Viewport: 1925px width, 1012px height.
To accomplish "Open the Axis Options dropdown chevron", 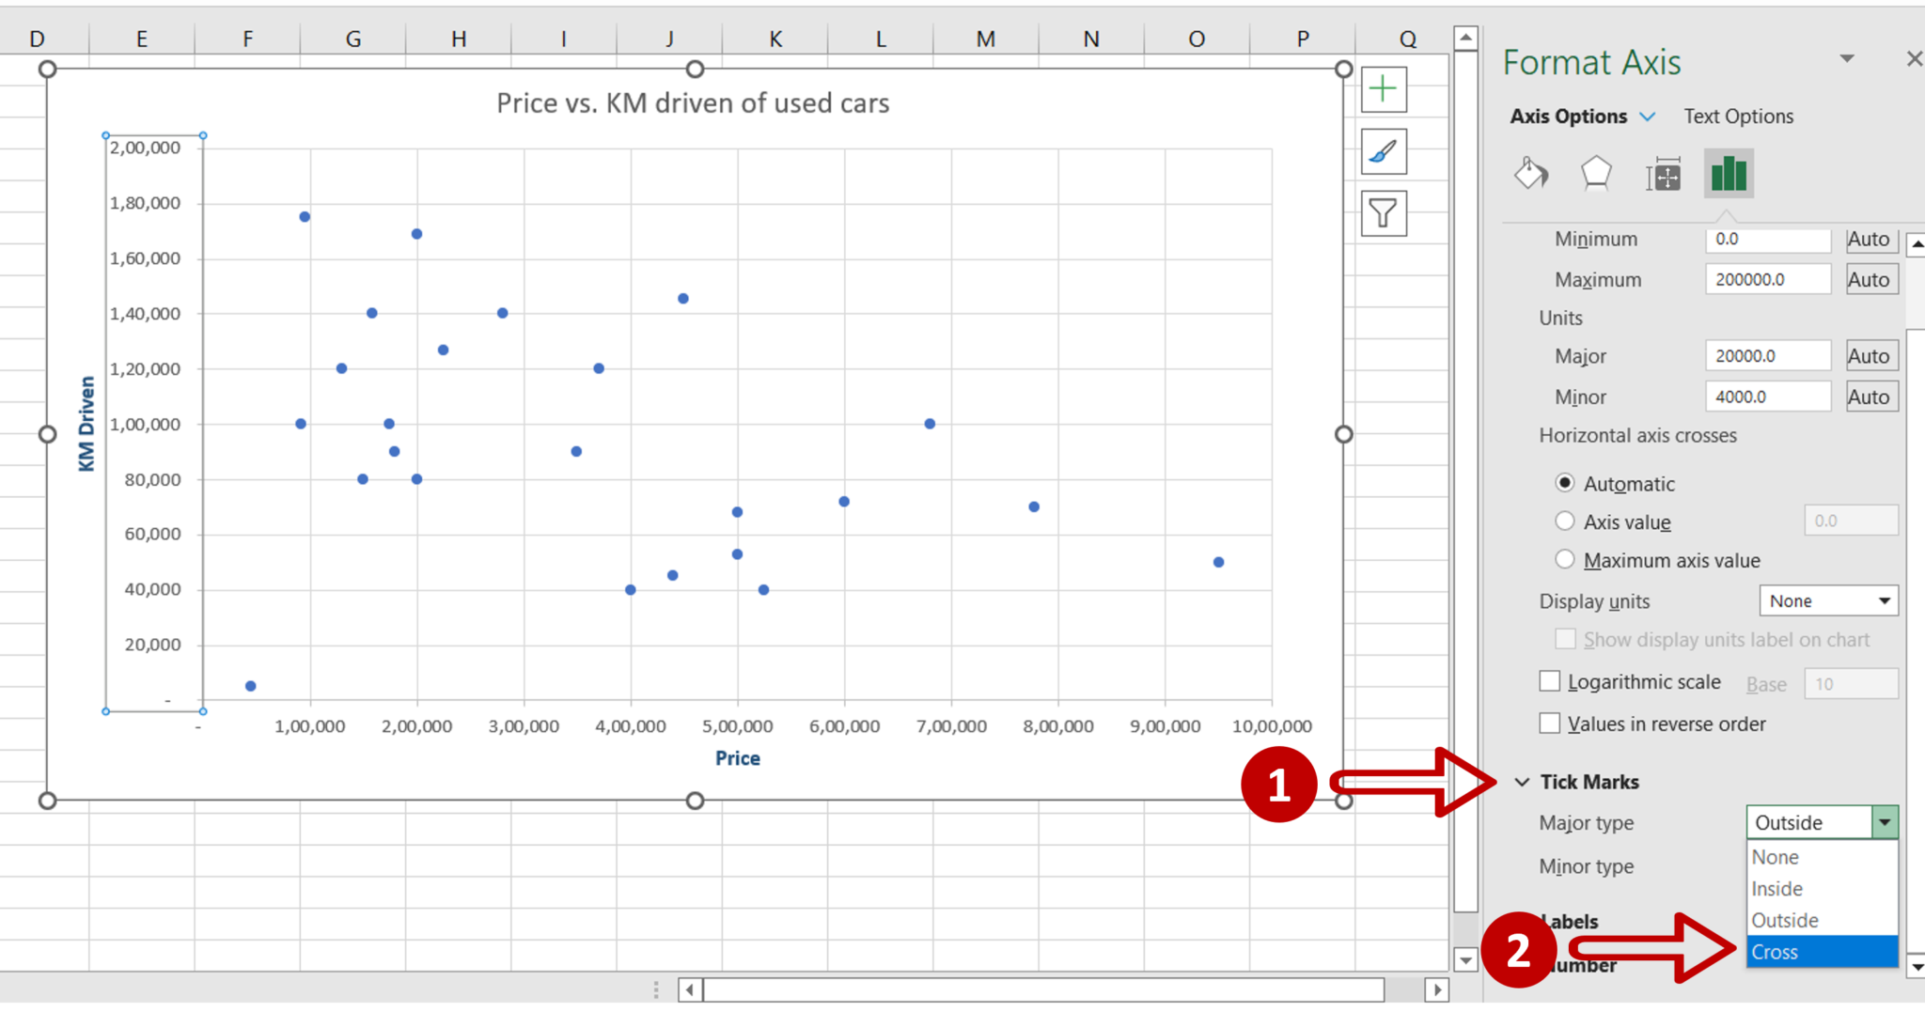I will pyautogui.click(x=1648, y=116).
